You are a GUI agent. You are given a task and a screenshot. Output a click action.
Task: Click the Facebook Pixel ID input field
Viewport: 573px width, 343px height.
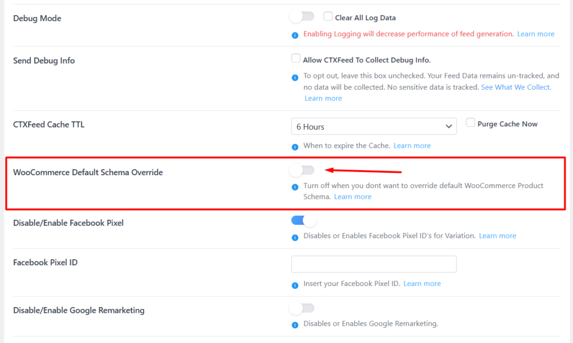(373, 264)
